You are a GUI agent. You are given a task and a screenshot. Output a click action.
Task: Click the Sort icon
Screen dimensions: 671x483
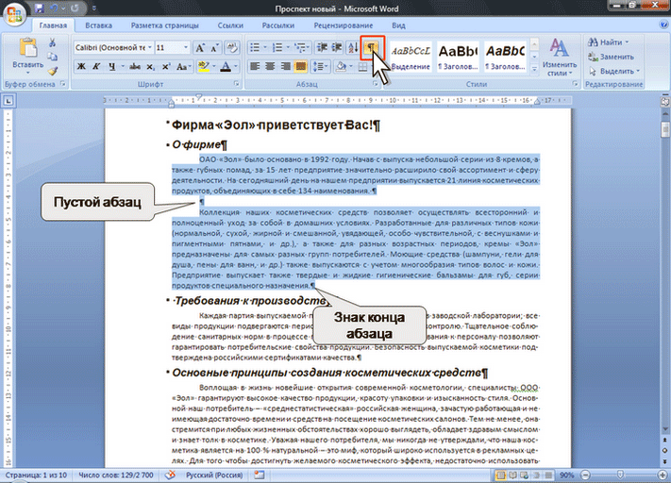[x=354, y=47]
